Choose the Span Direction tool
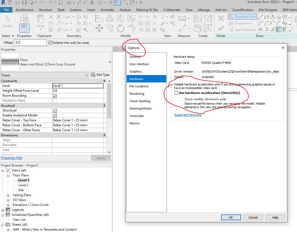Screen dimensions: 297x232 [x=242, y=30]
